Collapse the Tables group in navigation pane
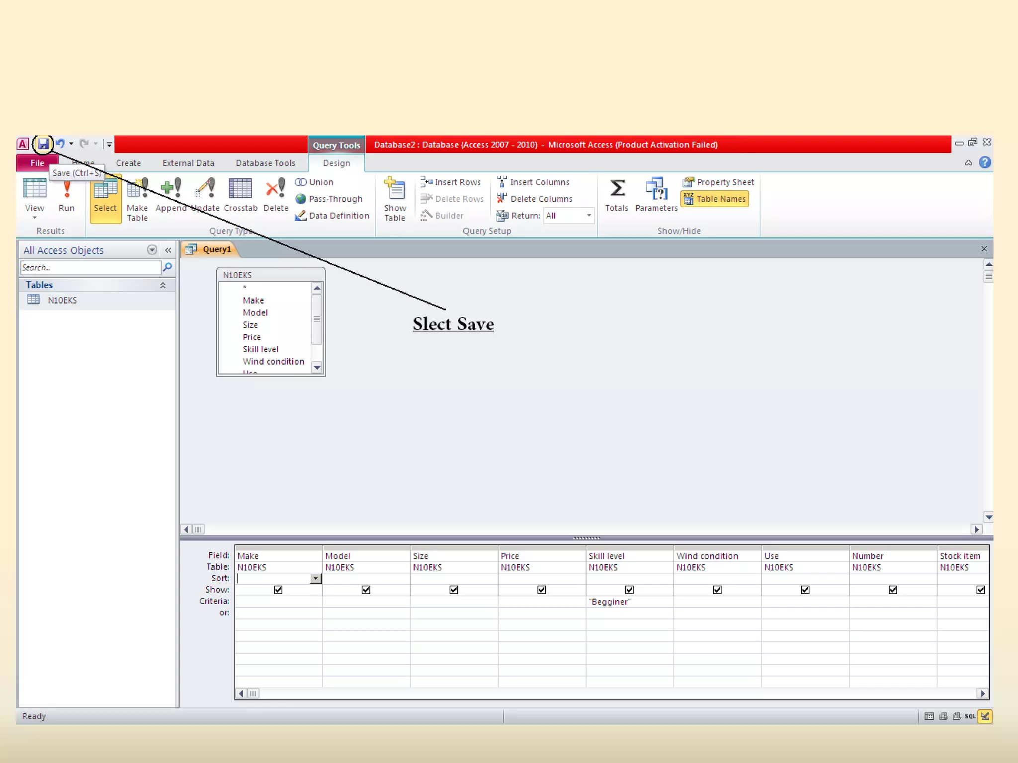 pyautogui.click(x=163, y=285)
